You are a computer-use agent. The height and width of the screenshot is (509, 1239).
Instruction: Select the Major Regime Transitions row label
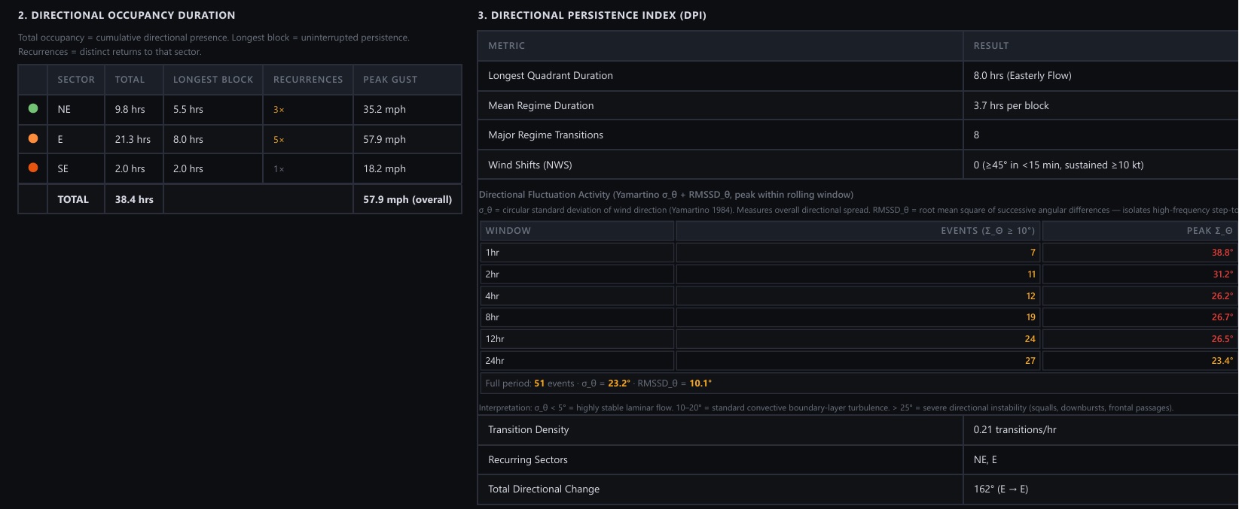[x=545, y=135]
